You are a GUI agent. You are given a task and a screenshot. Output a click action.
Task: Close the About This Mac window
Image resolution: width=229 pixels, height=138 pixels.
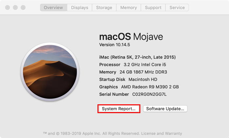coord(8,8)
